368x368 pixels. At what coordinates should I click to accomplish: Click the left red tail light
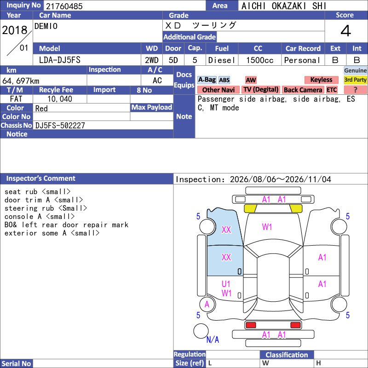(251, 325)
